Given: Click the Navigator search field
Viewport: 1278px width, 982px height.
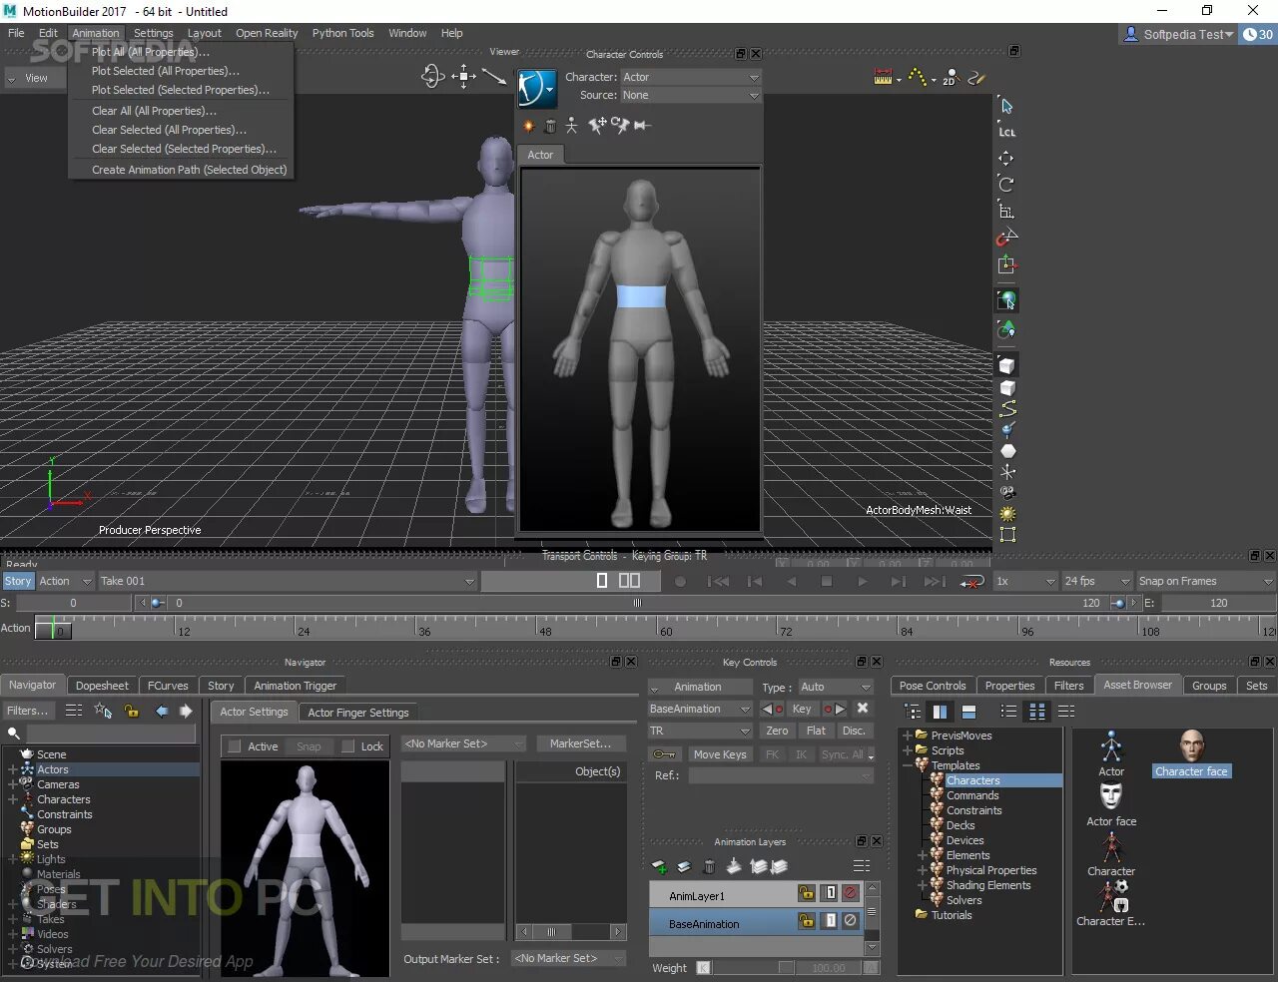Looking at the screenshot, I should [x=110, y=734].
